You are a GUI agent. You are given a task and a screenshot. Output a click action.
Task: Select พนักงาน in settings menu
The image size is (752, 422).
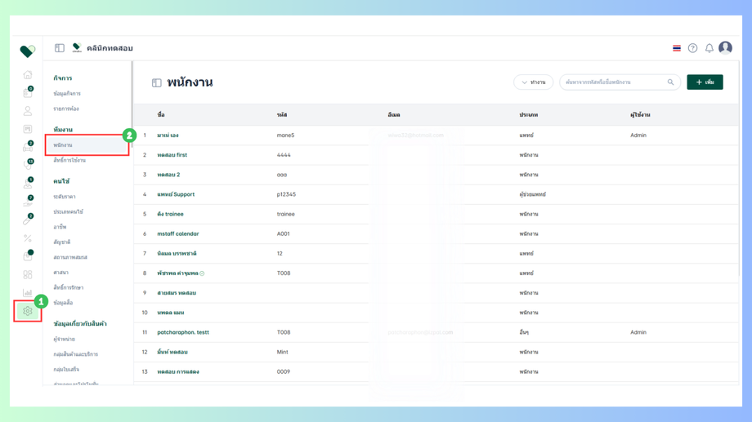point(87,144)
